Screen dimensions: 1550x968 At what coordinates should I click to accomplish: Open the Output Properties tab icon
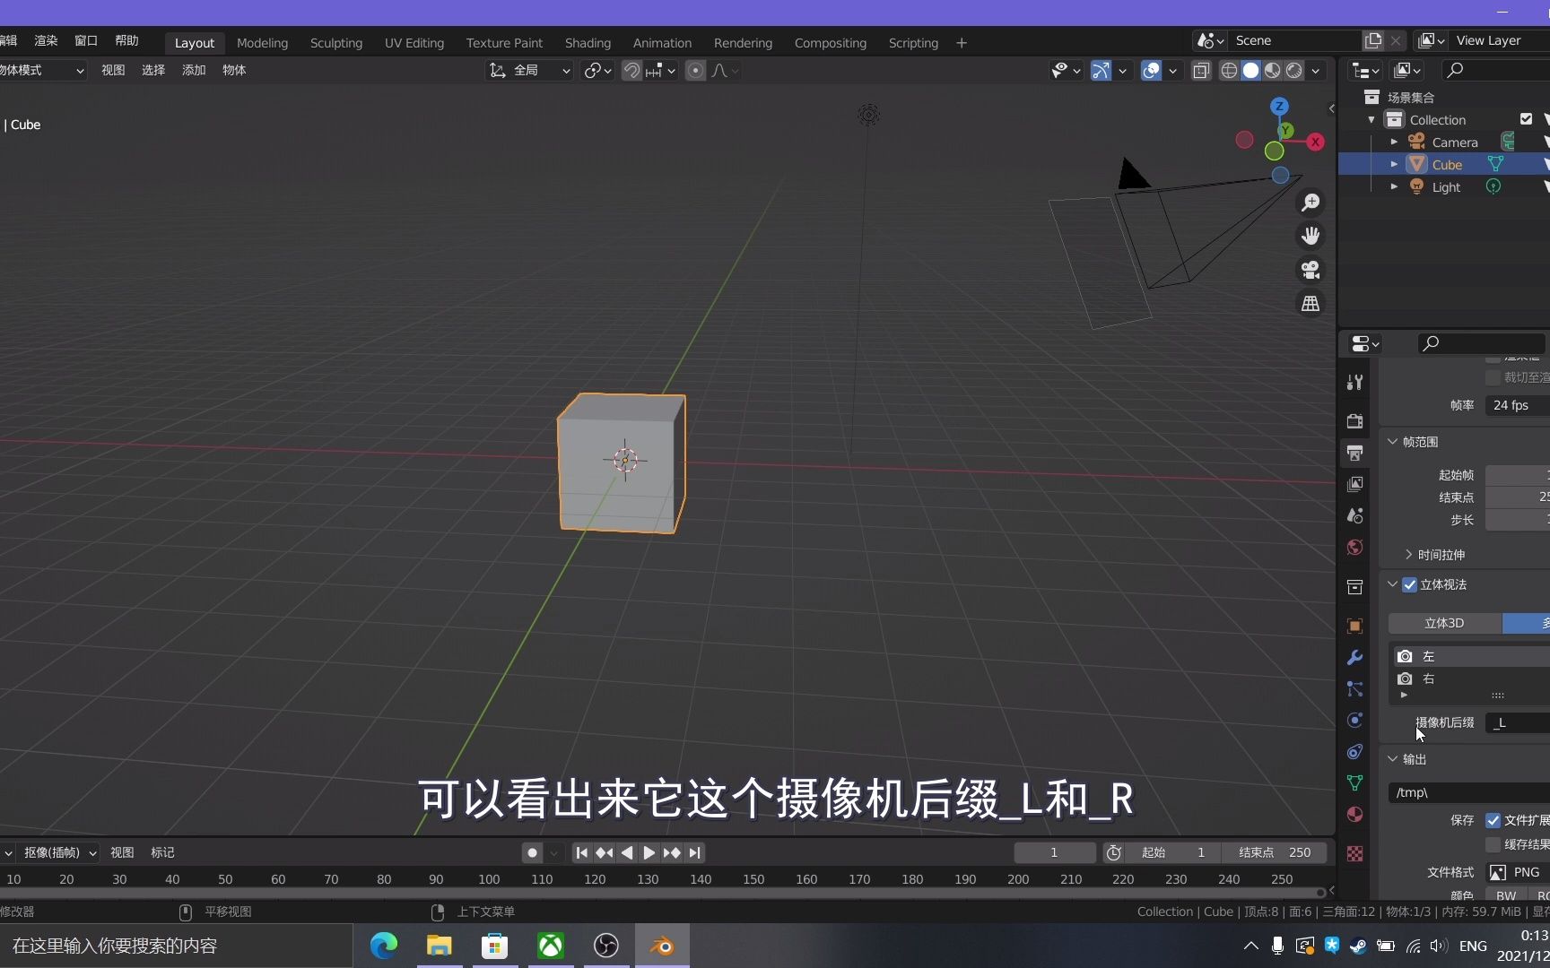[x=1354, y=454]
